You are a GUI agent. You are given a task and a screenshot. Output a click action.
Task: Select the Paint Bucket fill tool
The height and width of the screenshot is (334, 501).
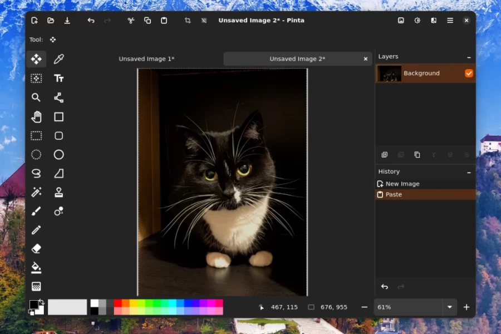[36, 268]
